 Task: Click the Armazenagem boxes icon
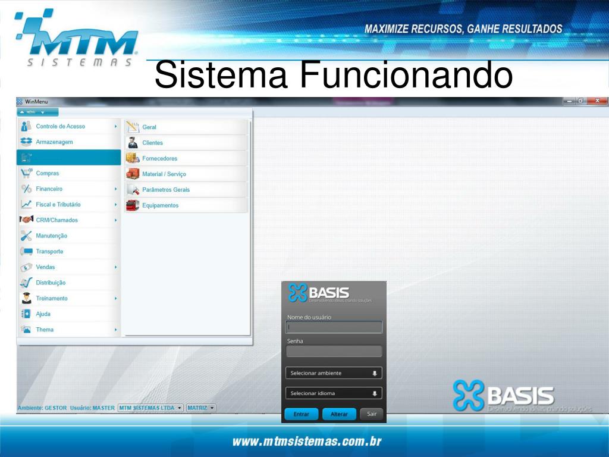[x=26, y=142]
